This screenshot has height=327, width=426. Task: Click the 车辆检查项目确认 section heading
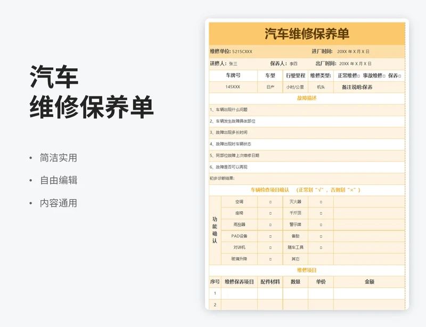[x=305, y=190]
